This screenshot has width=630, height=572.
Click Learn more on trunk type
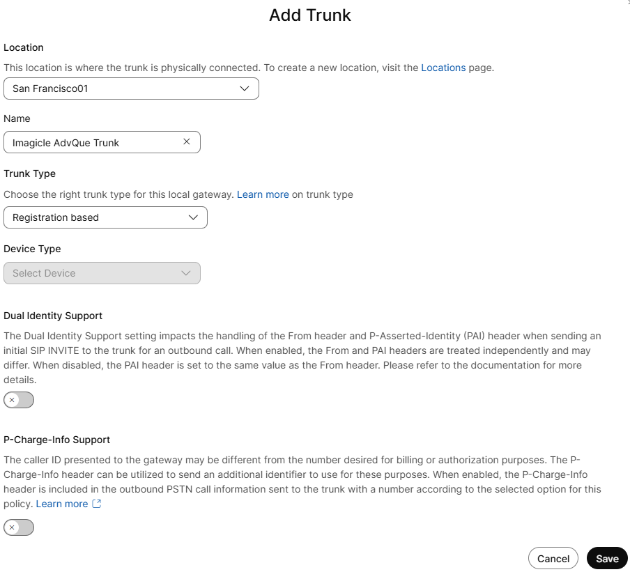coord(263,194)
